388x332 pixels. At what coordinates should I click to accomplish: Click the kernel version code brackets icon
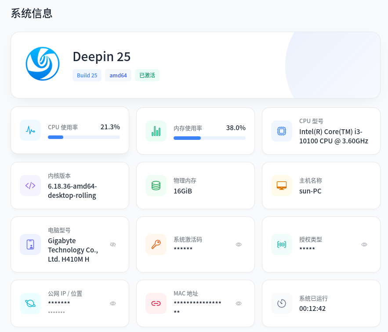[30, 186]
